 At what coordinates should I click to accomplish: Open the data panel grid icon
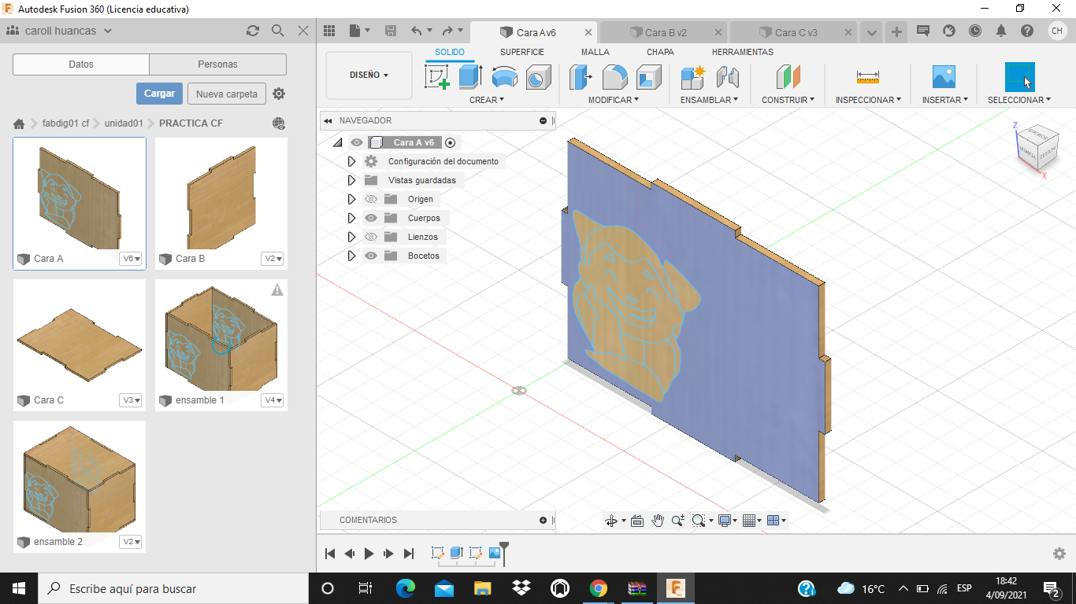[329, 31]
